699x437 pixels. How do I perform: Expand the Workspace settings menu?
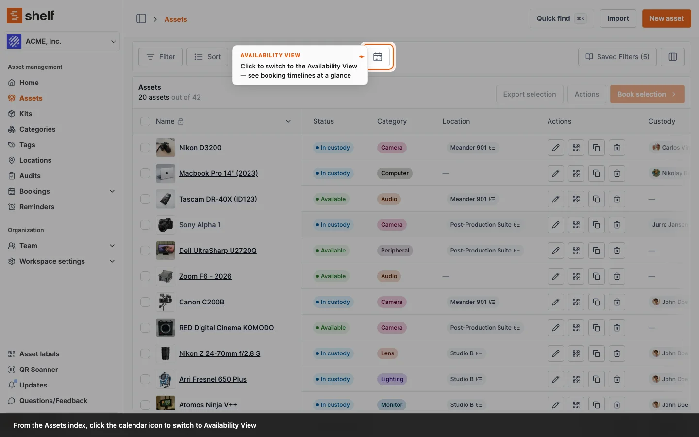[112, 261]
